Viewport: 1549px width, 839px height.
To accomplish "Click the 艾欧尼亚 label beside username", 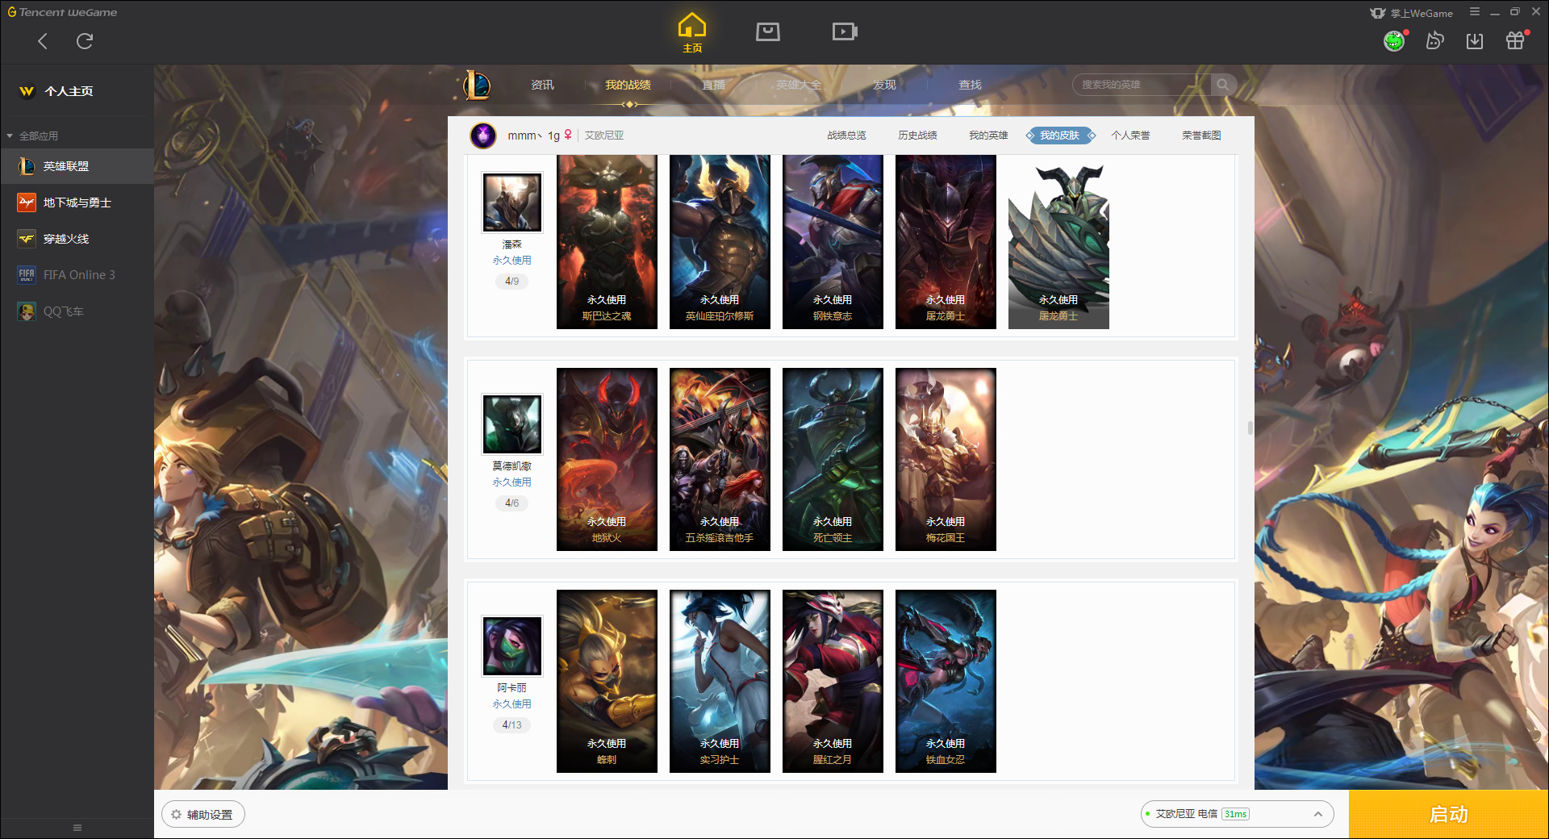I will (x=604, y=136).
